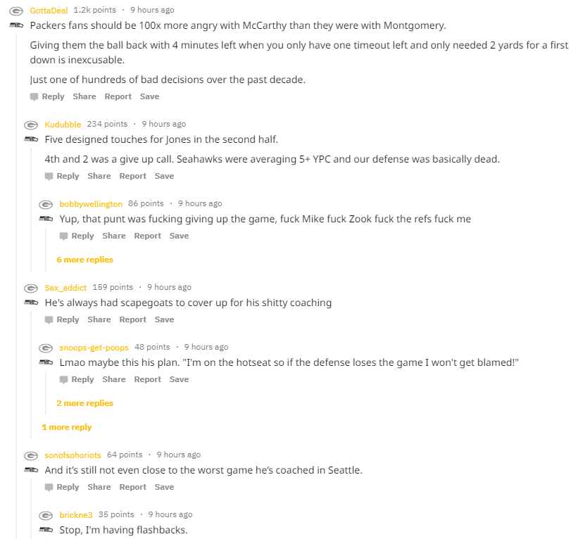The image size is (578, 539).
Task: Reply to GottaDeal's top comment
Action: [53, 96]
